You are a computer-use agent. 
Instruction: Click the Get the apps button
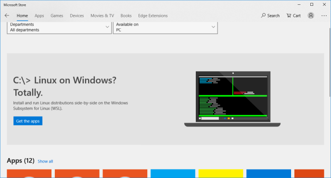click(x=28, y=121)
